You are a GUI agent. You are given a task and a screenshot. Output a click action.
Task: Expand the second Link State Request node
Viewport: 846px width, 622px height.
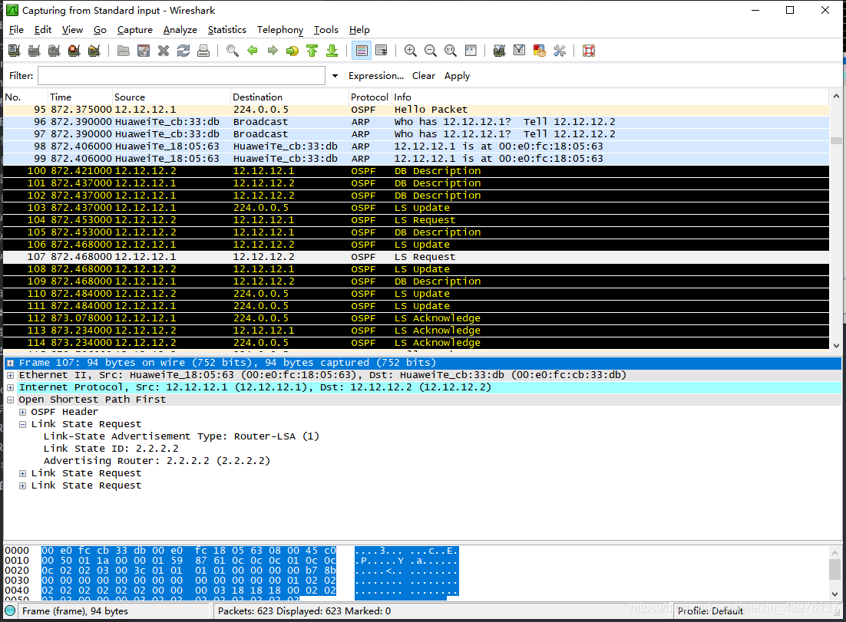coord(23,474)
